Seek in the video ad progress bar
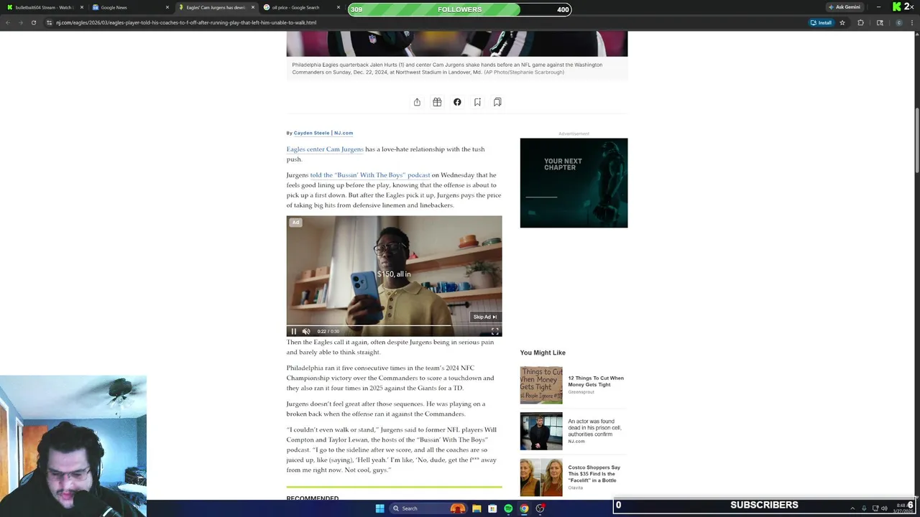The width and height of the screenshot is (920, 517). pyautogui.click(x=394, y=325)
